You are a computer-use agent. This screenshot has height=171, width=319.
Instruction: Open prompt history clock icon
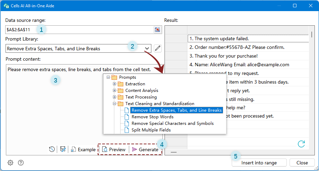[52, 149]
